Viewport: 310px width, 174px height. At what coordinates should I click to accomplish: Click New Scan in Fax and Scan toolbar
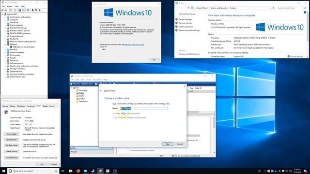[x=87, y=84]
